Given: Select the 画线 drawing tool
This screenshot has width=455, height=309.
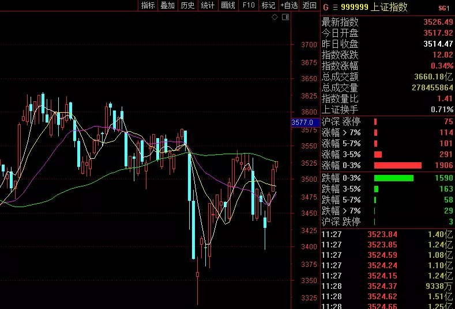Looking at the screenshot, I should 228,5.
